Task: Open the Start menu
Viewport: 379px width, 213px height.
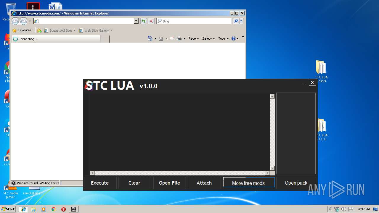Action: [8, 209]
